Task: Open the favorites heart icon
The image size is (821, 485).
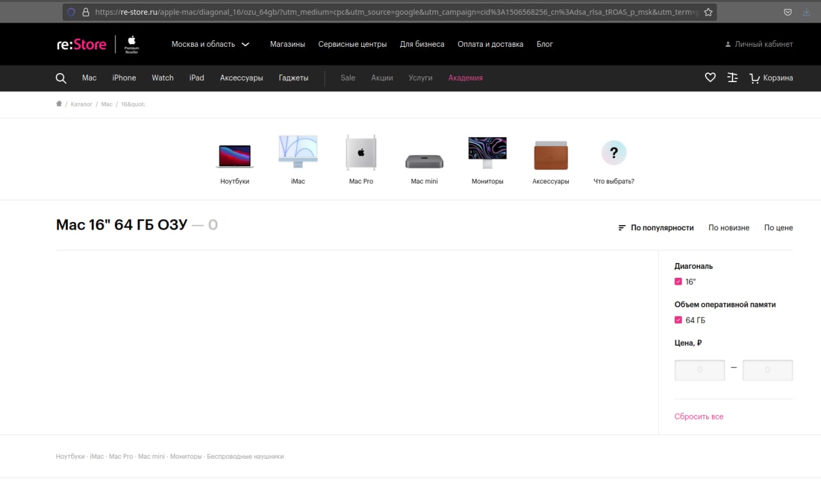Action: pyautogui.click(x=710, y=78)
